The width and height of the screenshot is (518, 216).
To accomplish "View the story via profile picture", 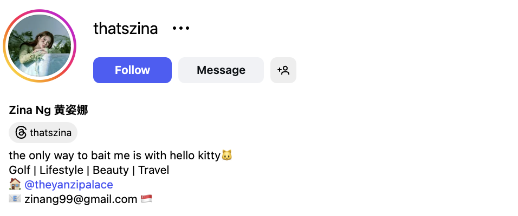I will 40,46.
